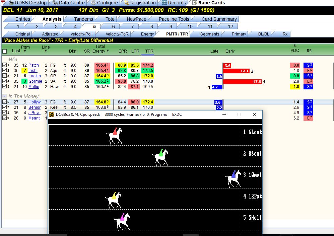Click the DOSBox window title icon

tap(52, 114)
